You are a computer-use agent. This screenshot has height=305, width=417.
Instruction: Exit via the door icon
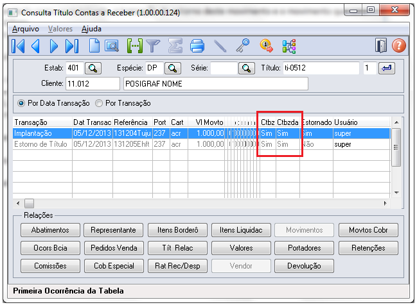point(381,46)
